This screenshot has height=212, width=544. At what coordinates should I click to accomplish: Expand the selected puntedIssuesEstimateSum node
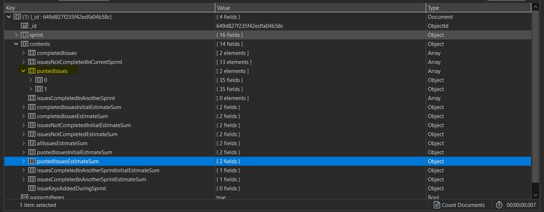(x=23, y=161)
